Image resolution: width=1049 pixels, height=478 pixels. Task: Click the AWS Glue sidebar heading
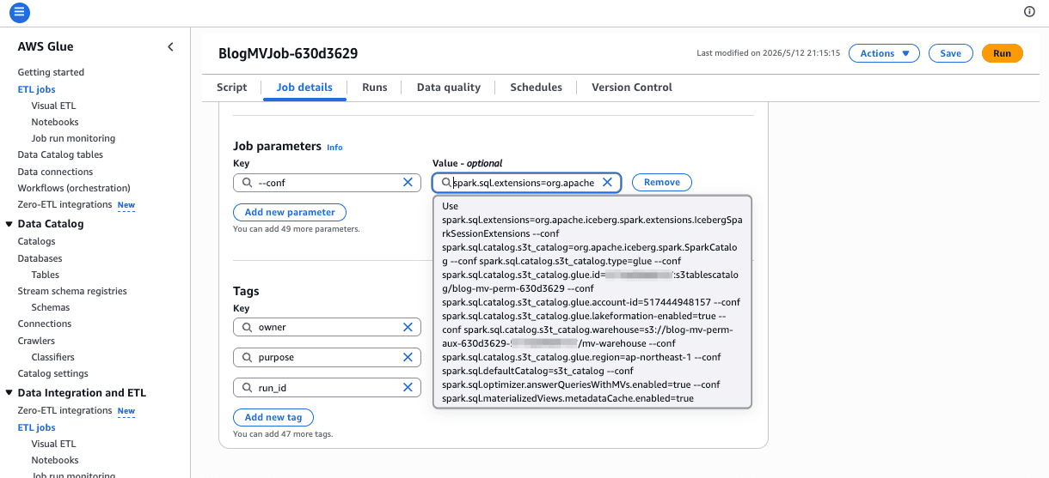(x=46, y=47)
